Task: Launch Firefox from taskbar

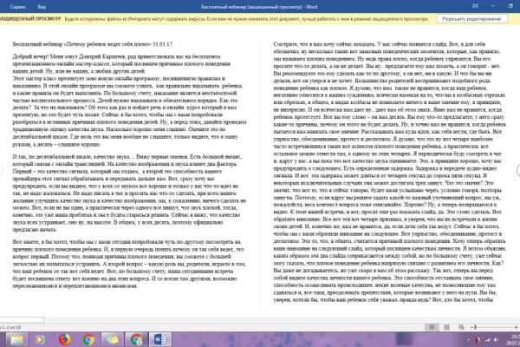Action: point(65,339)
